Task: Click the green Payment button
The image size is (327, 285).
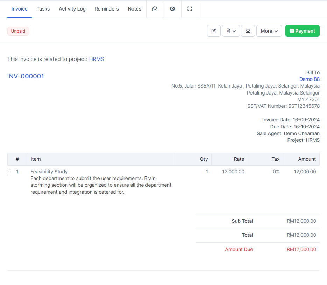Action: [302, 31]
